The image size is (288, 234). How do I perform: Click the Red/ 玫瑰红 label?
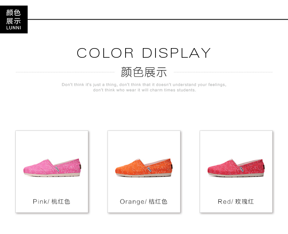236,201
